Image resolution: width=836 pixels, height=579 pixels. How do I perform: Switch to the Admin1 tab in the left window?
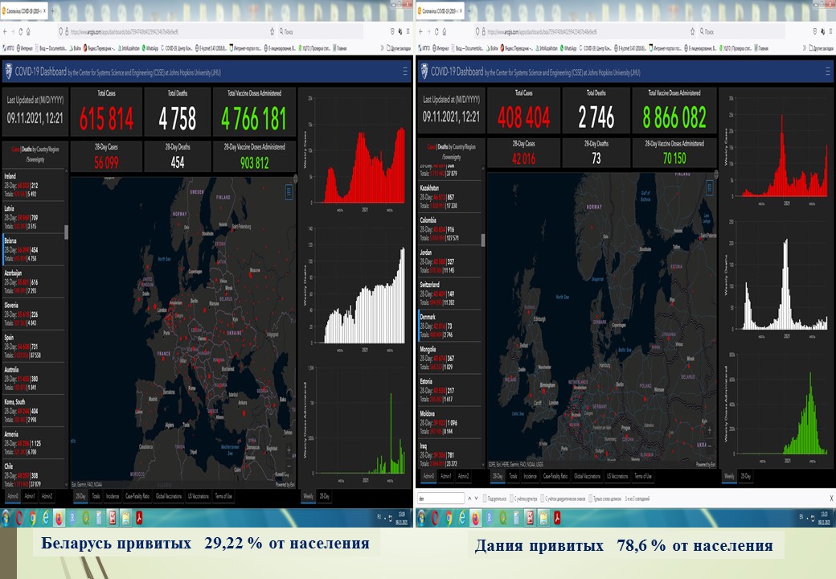(30, 496)
